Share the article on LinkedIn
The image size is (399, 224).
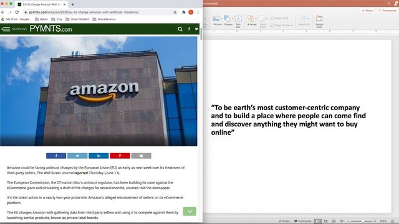tap(99, 156)
